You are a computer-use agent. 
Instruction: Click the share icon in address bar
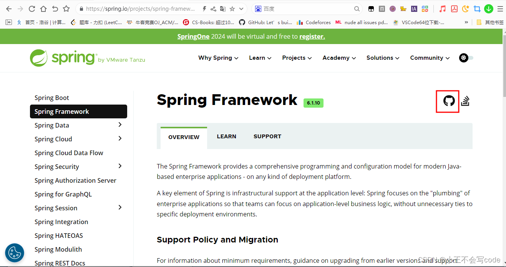click(x=213, y=8)
